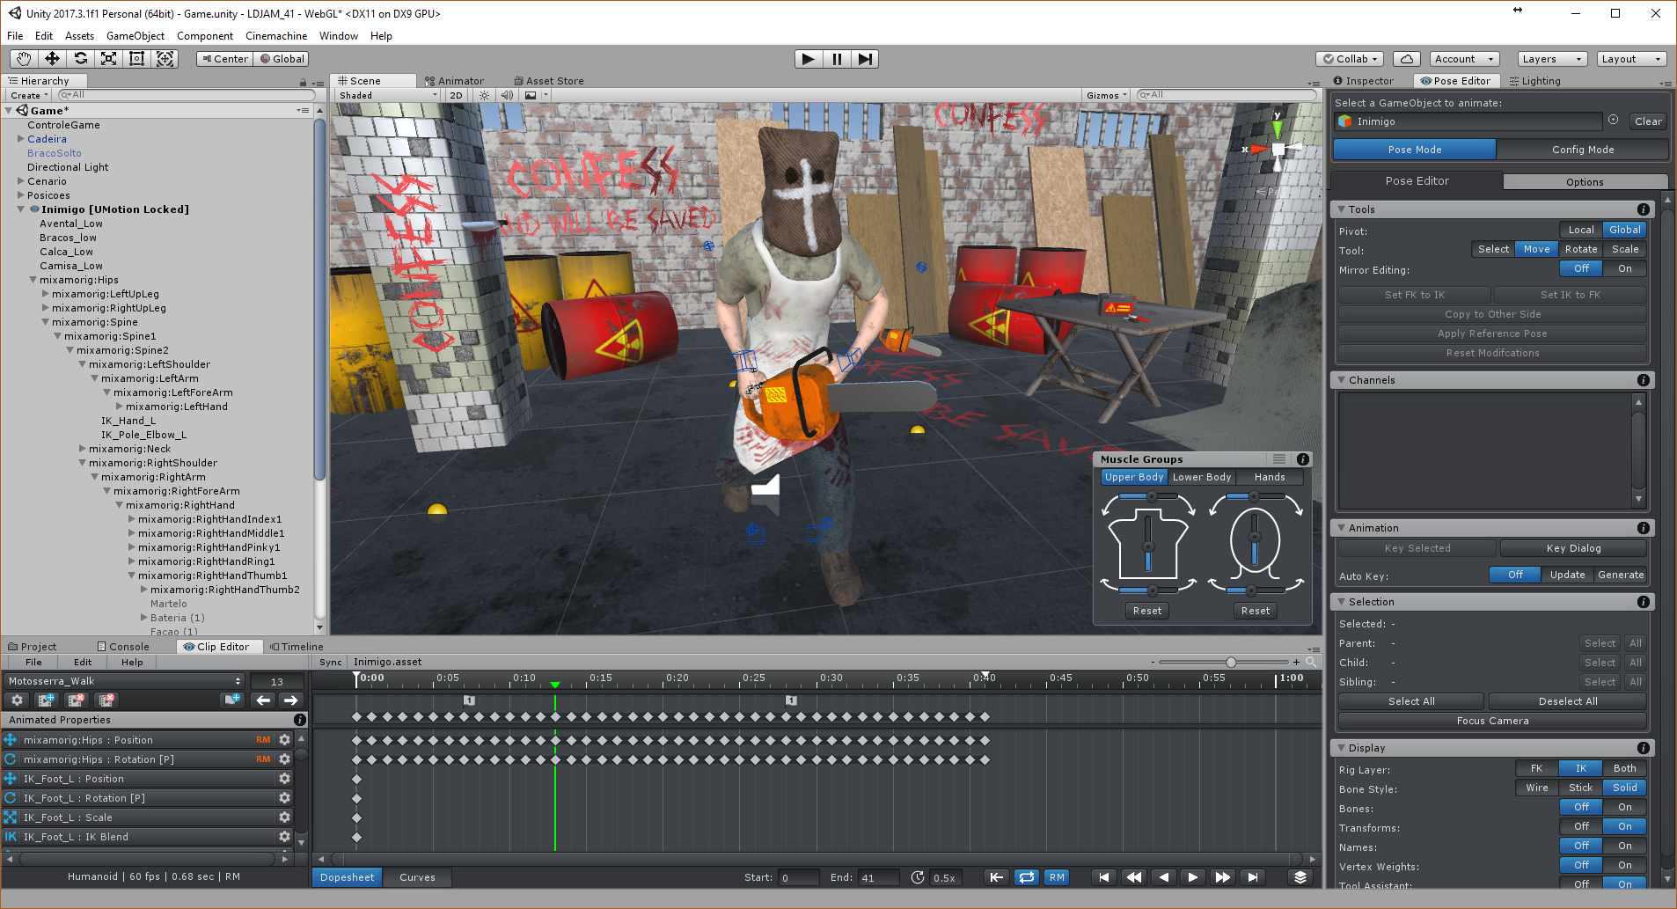Set Rig Layer to FK
This screenshot has width=1677, height=909.
(x=1536, y=768)
